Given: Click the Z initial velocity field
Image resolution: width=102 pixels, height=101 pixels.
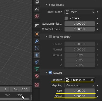Looking at the screenshot, I should point(80,65).
